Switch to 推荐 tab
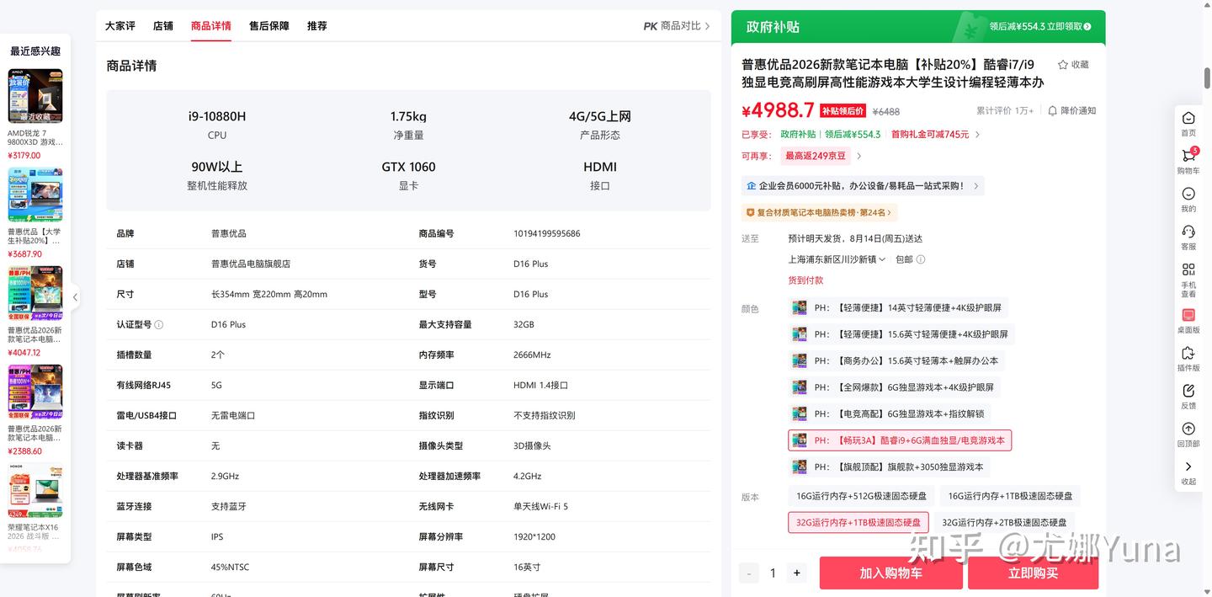This screenshot has height=597, width=1212. (317, 26)
